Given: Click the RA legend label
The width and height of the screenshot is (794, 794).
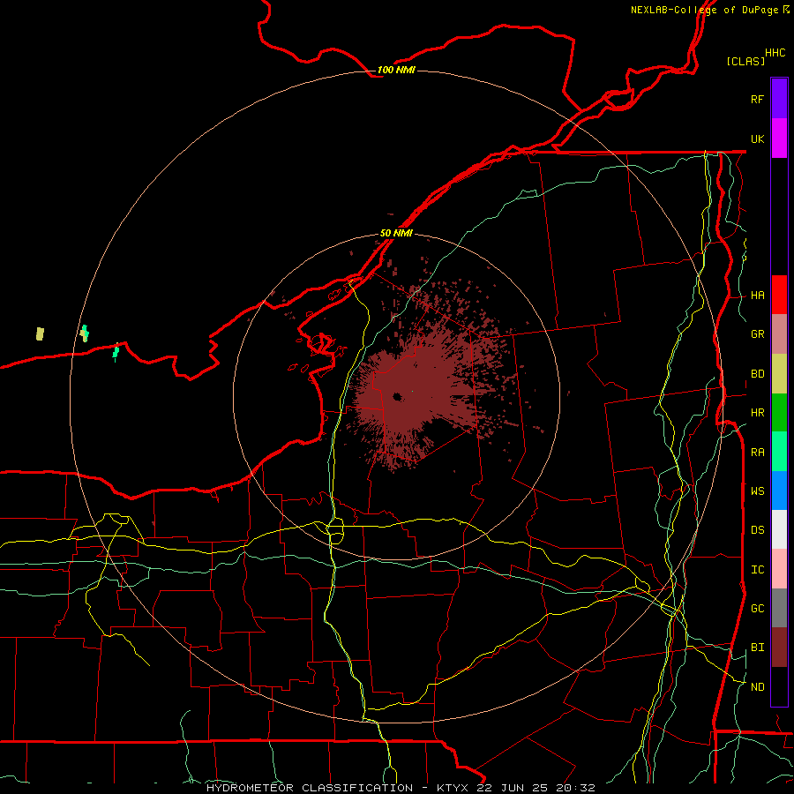Looking at the screenshot, I should coord(757,453).
